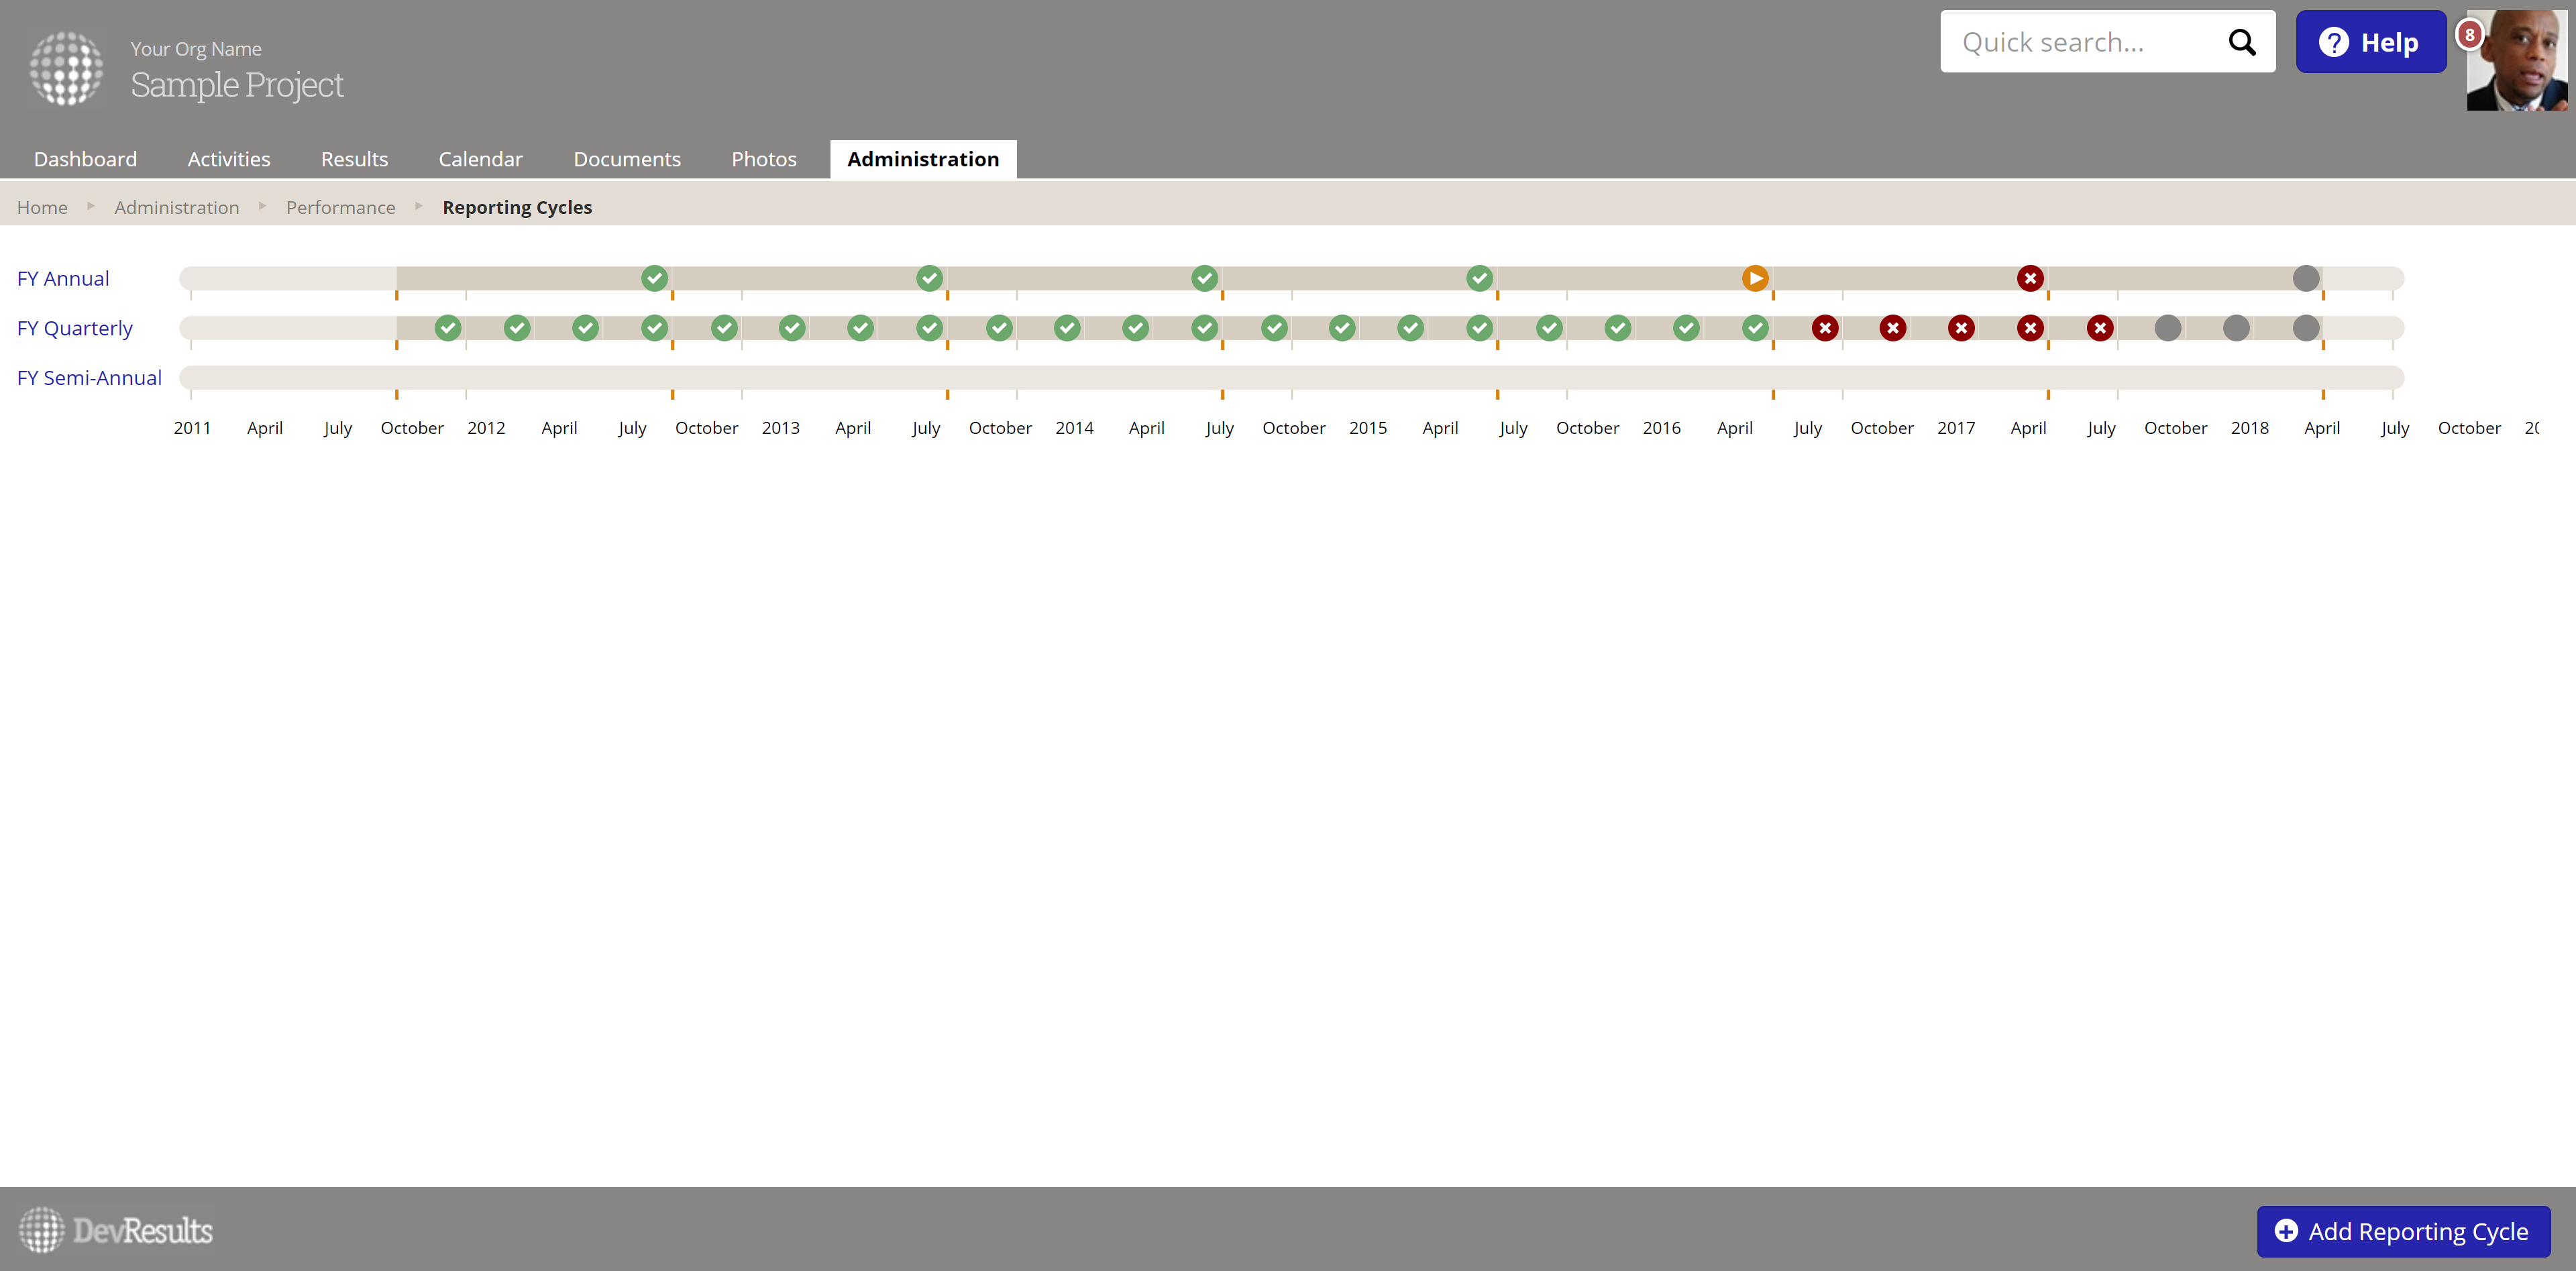Click the first red X on FY Quarterly
The width and height of the screenshot is (2576, 1271).
[x=1824, y=328]
